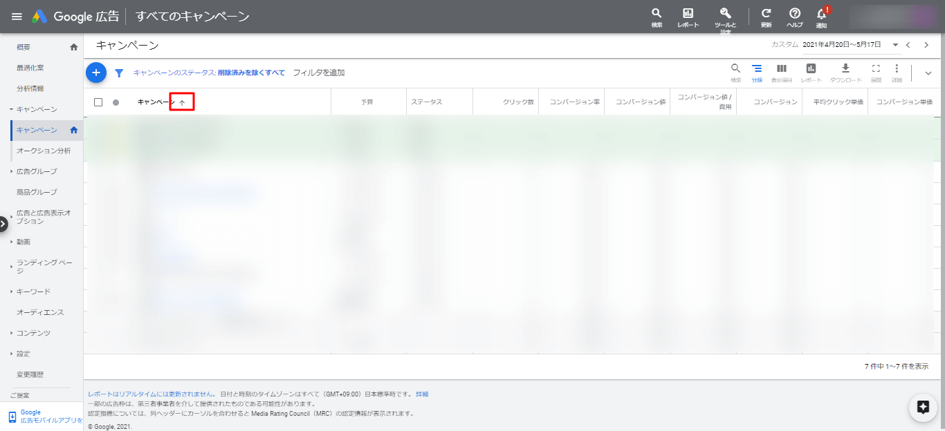Open the feedback chat bubble button

[922, 407]
